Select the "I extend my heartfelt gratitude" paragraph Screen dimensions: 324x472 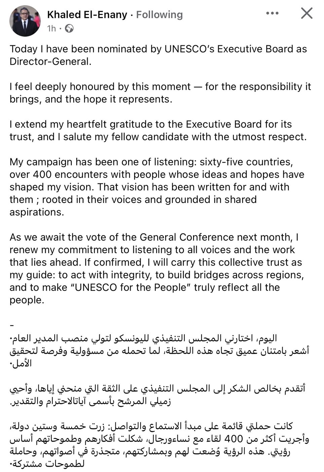158,130
